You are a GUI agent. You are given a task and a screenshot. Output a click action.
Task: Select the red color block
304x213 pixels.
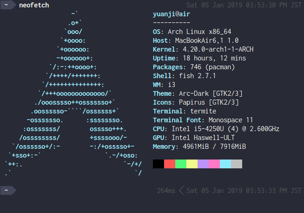point(170,164)
